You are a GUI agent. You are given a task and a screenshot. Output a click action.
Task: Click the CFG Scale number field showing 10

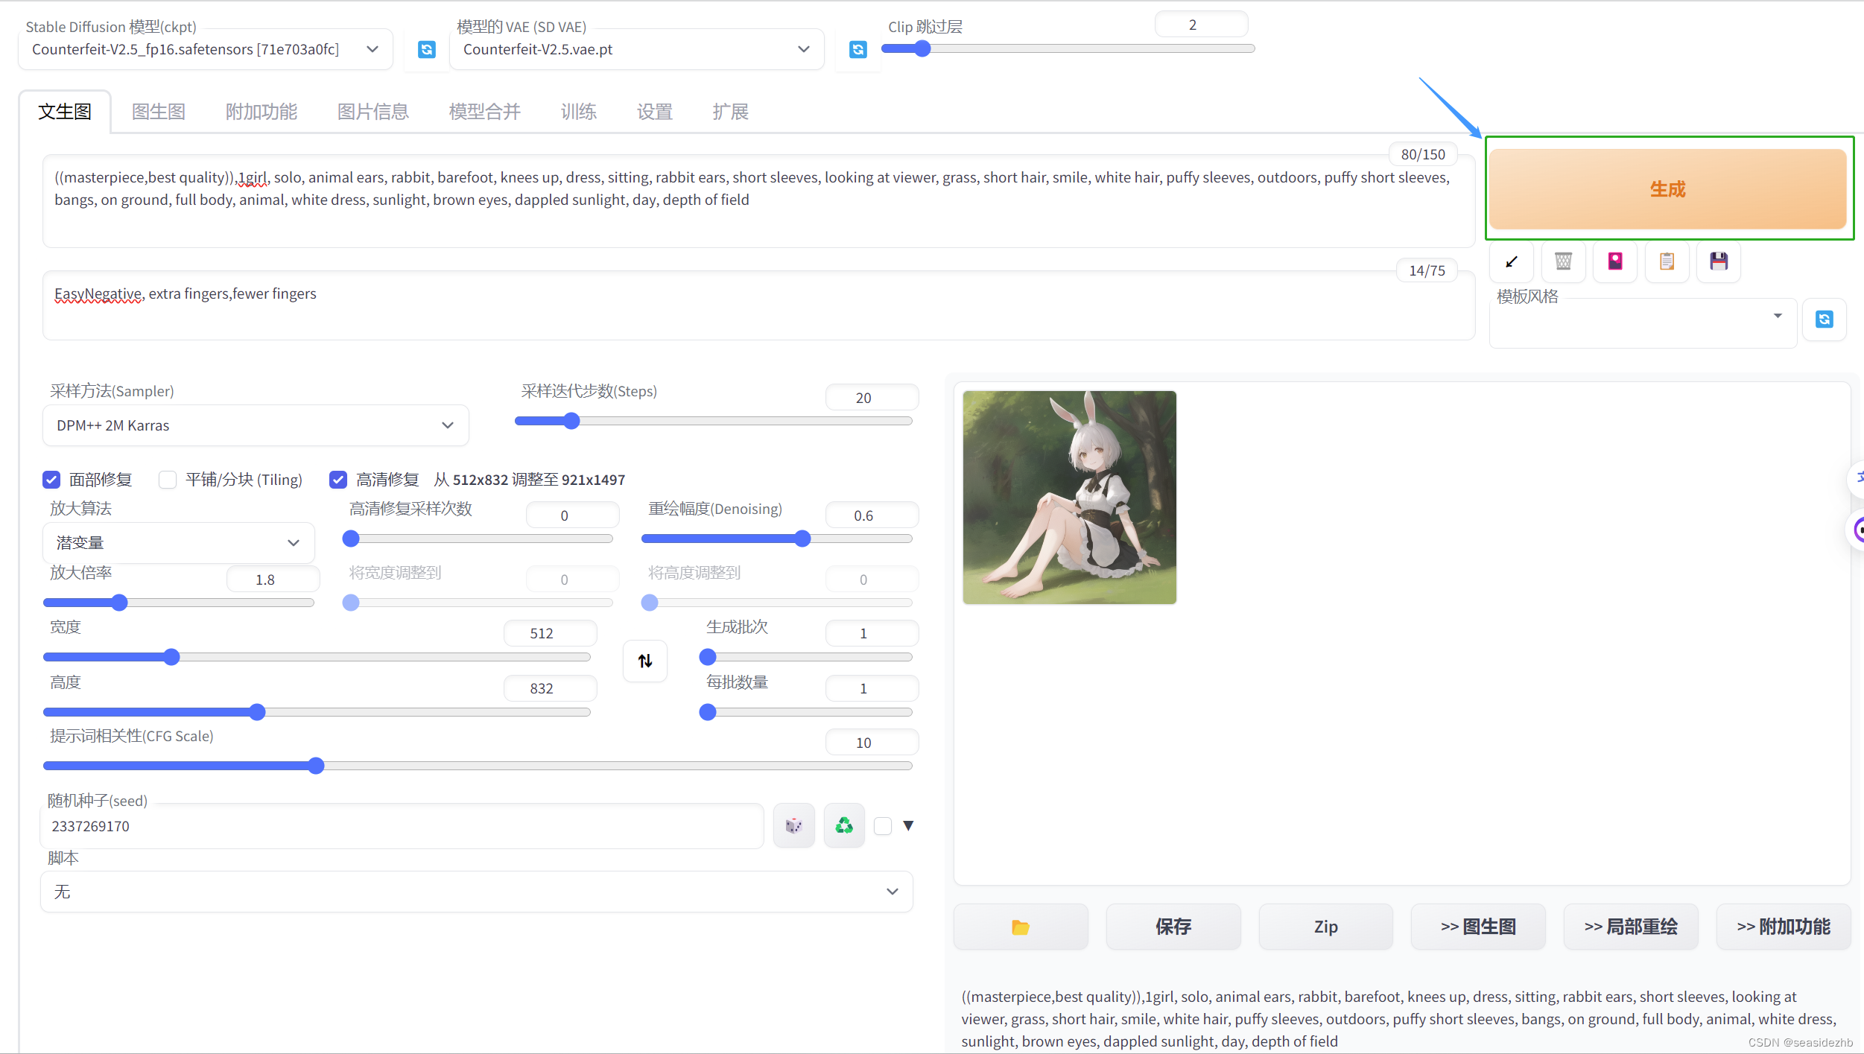pyautogui.click(x=872, y=743)
